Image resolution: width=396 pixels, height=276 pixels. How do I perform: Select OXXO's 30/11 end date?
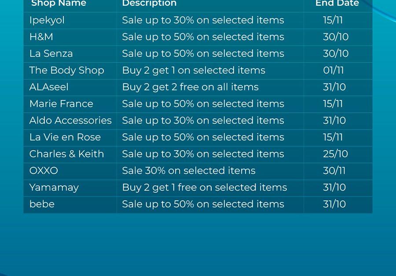(x=334, y=171)
